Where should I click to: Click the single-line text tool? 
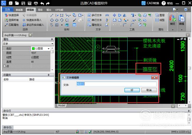[95, 20]
